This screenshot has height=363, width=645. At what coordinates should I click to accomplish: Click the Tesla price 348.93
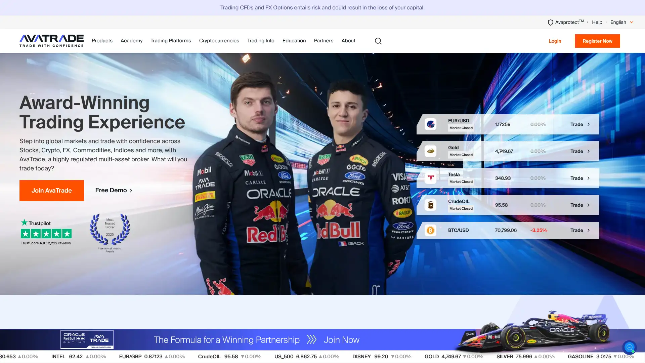click(503, 178)
